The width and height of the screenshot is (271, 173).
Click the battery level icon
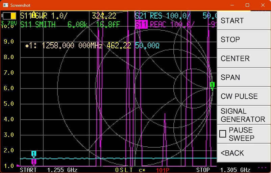(x=9, y=16)
